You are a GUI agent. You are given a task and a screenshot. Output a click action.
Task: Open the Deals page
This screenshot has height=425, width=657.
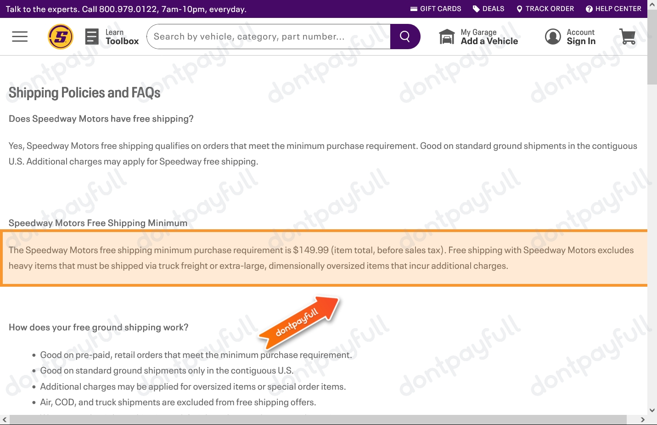(489, 9)
